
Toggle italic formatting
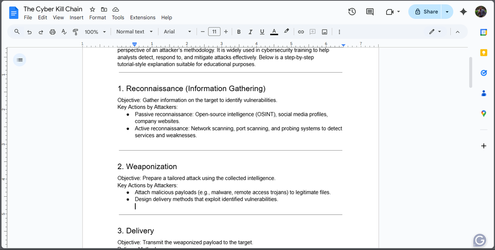(x=250, y=32)
